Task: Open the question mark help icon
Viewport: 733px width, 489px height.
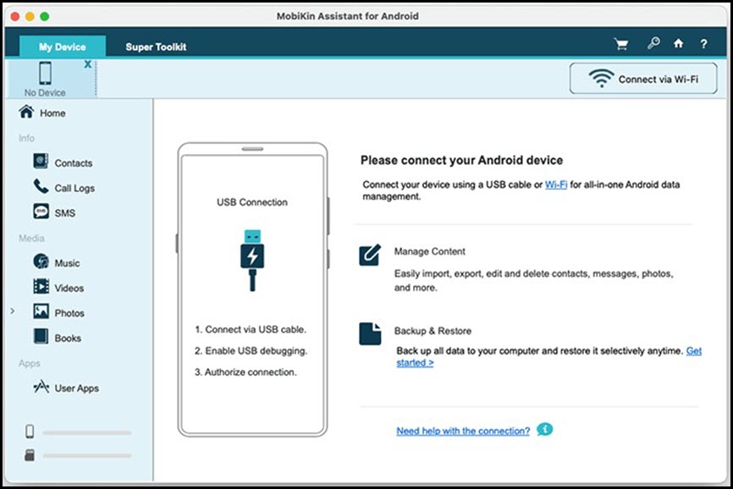Action: (703, 44)
